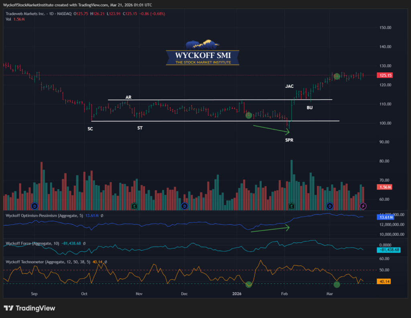Viewport: 411px width, 318px height.
Task: Click the dividend D marker in March
Action: click(x=330, y=206)
